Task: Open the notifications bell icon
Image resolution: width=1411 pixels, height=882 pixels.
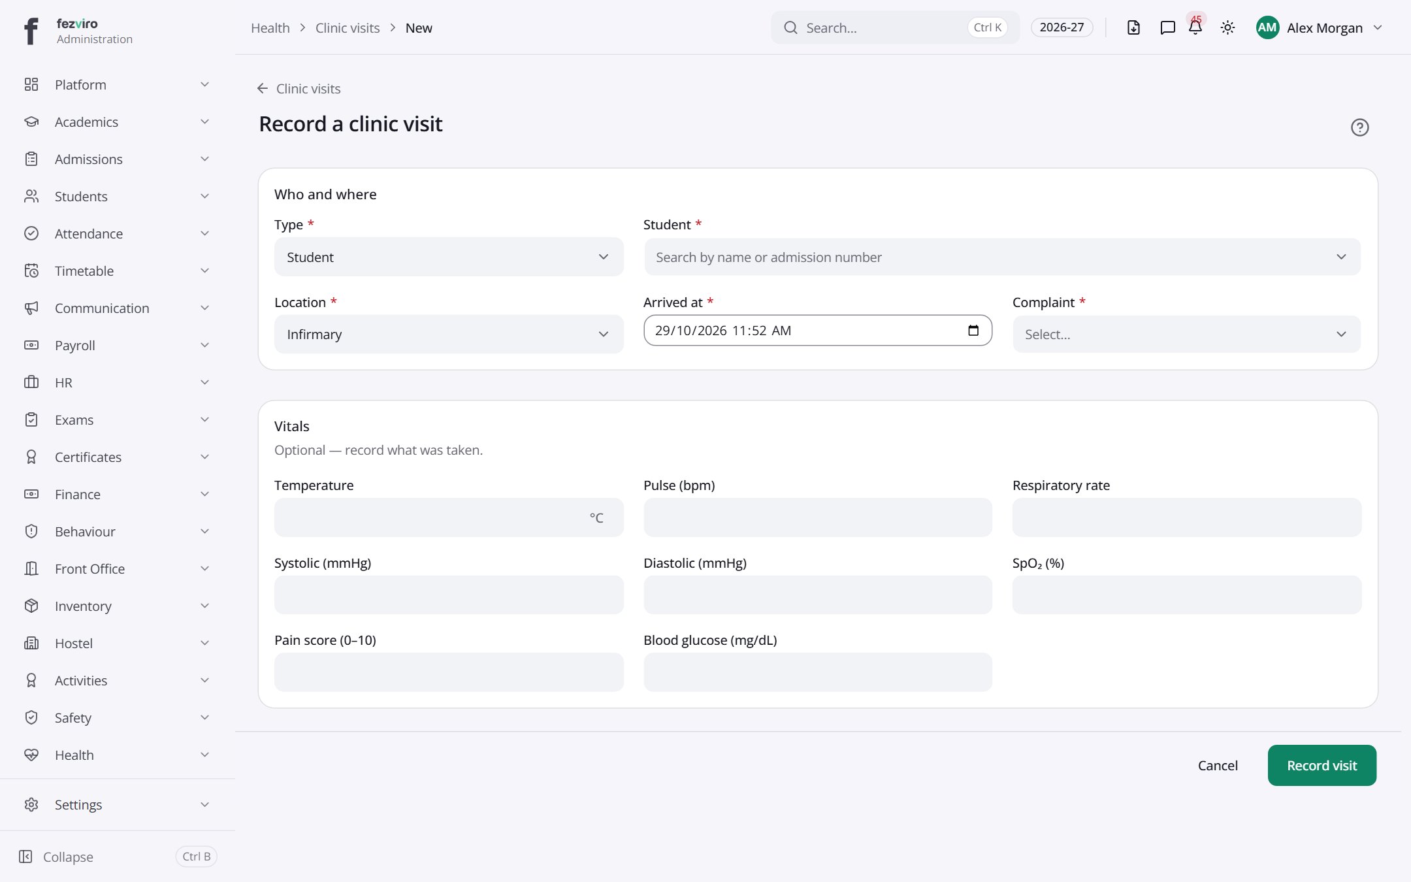Action: pos(1195,27)
